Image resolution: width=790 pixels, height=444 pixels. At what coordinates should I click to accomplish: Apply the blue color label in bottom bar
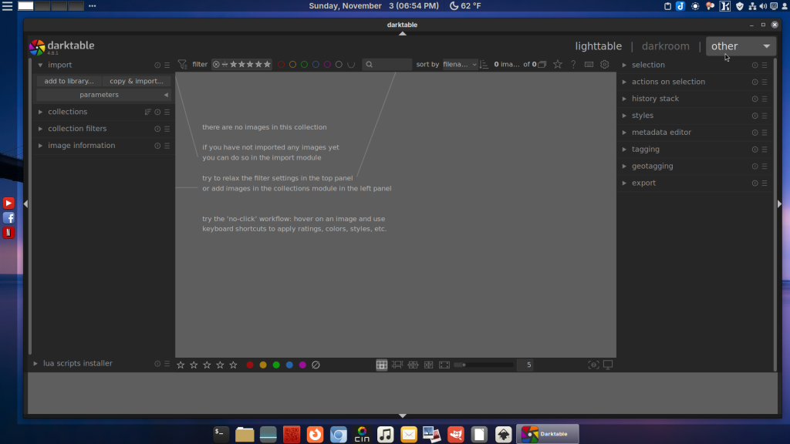point(289,365)
